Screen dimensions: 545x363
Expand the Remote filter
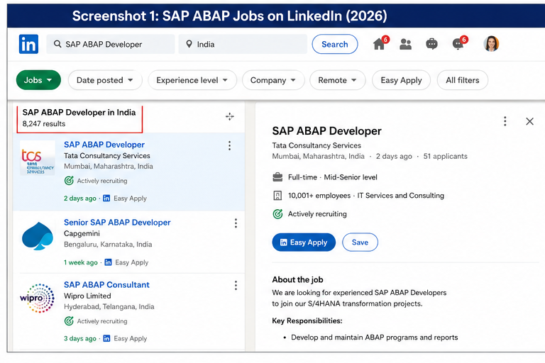point(337,80)
